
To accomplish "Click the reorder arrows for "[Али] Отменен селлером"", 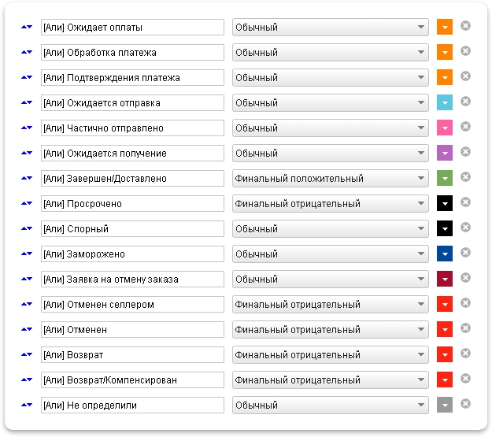I will pyautogui.click(x=27, y=304).
